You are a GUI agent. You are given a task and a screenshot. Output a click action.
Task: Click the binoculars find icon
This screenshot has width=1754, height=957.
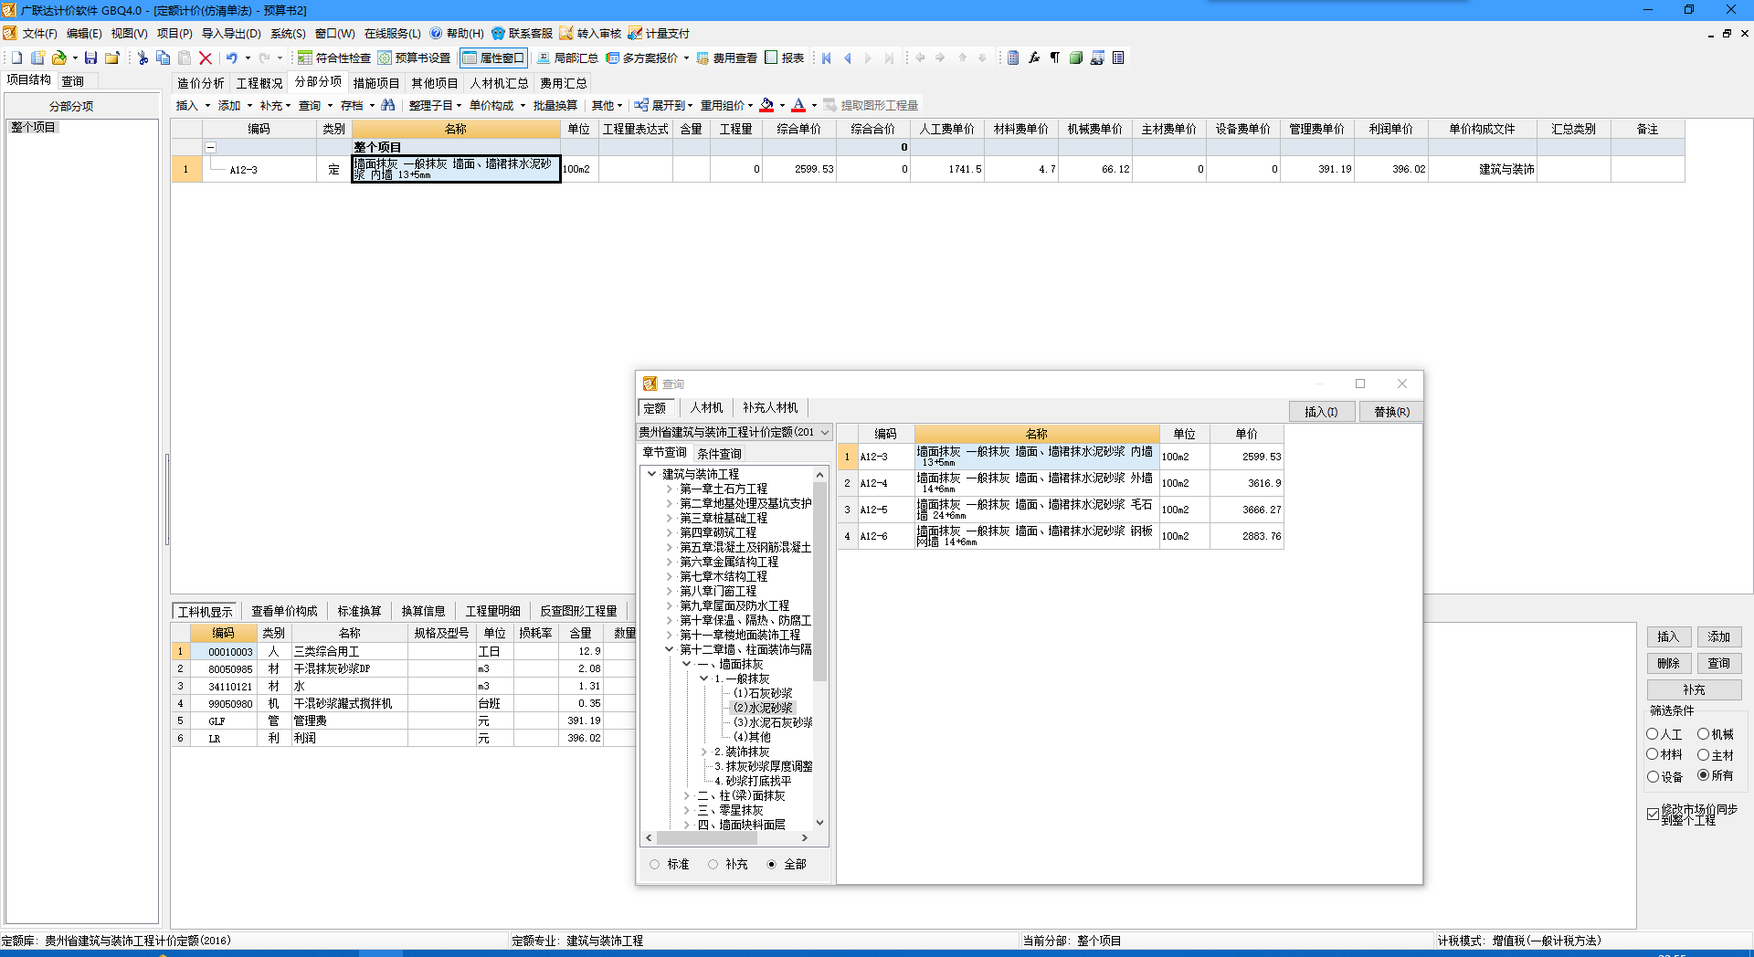click(388, 106)
